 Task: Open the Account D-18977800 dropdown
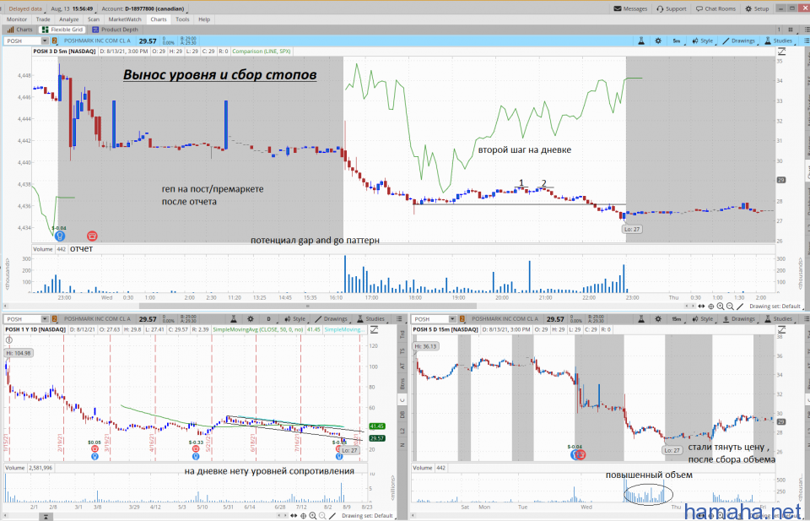[x=143, y=8]
